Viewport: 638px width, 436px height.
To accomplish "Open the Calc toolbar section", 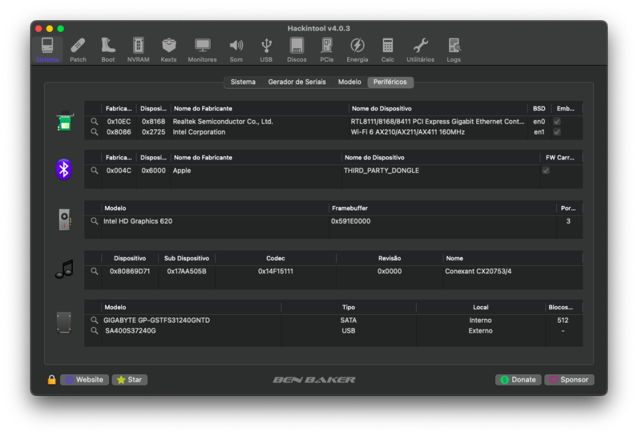I will 387,50.
